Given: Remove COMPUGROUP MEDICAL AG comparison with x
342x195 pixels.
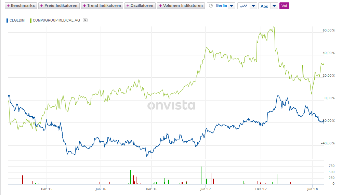Looking at the screenshot, I should pyautogui.click(x=85, y=20).
